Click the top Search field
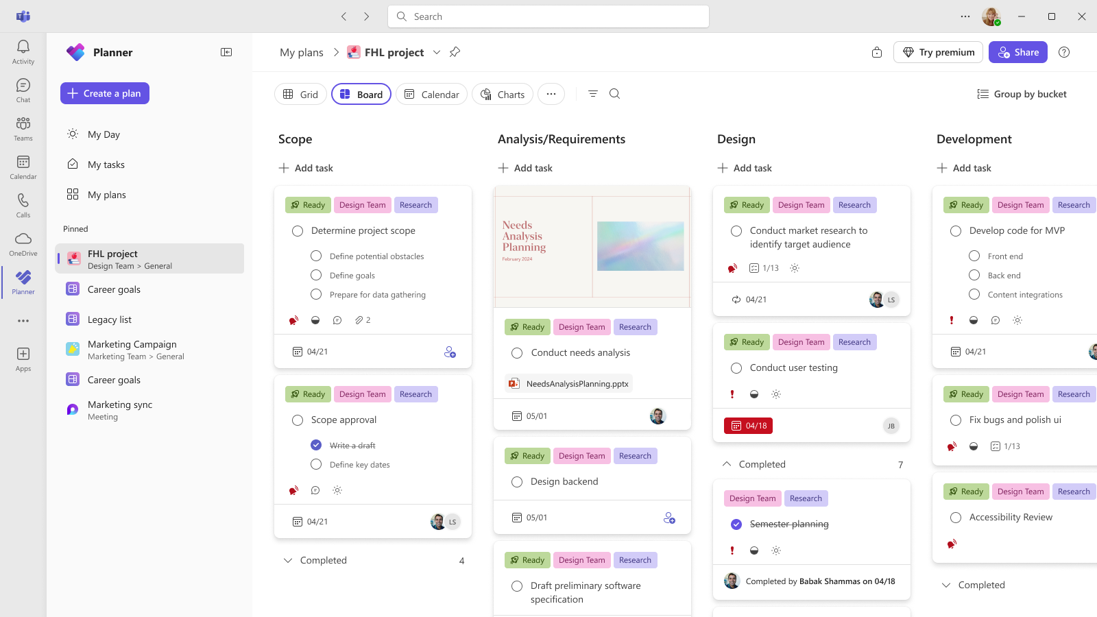Screen dimensions: 1097x617 (548, 16)
